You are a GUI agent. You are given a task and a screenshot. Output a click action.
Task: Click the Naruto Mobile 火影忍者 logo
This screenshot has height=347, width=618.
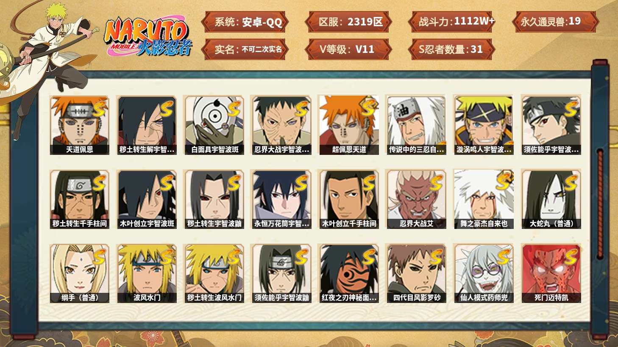tap(148, 37)
